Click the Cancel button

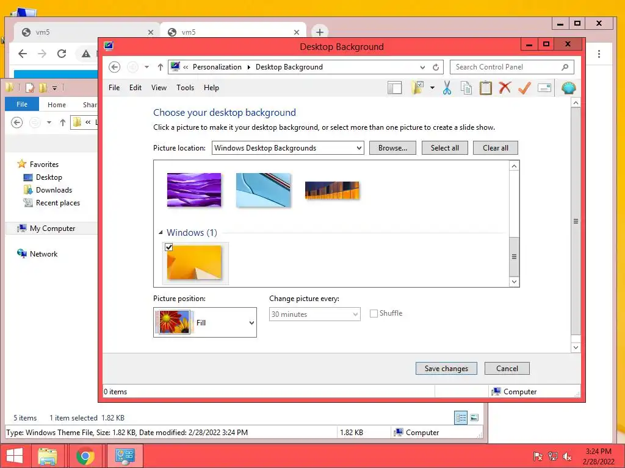coord(507,368)
